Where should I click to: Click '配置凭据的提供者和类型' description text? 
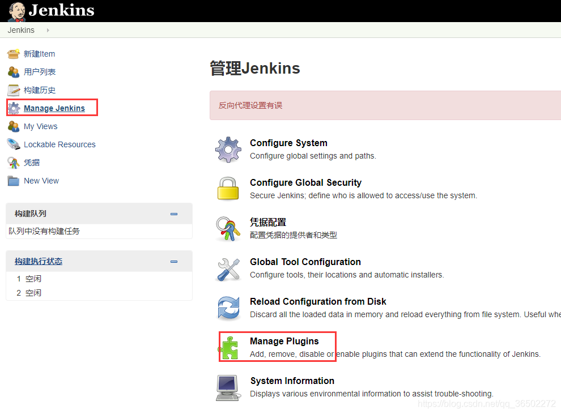point(294,235)
